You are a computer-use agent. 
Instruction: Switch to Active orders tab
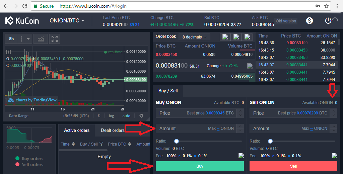(x=77, y=130)
